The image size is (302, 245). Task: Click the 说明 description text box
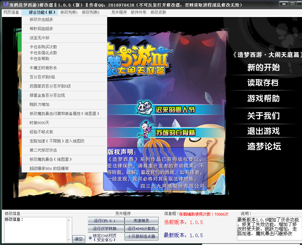point(269,229)
